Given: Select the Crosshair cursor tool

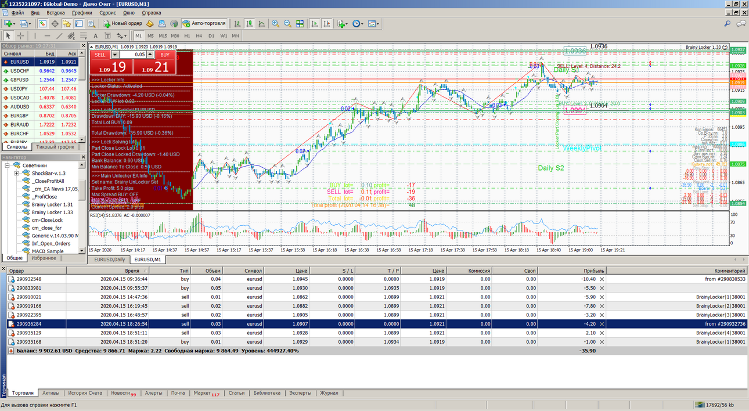Looking at the screenshot, I should (x=20, y=36).
